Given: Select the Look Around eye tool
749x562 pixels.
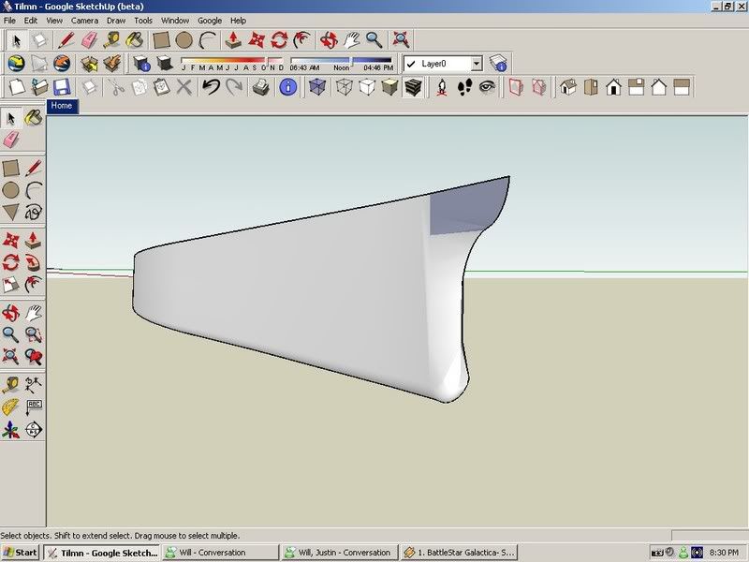Looking at the screenshot, I should [487, 87].
